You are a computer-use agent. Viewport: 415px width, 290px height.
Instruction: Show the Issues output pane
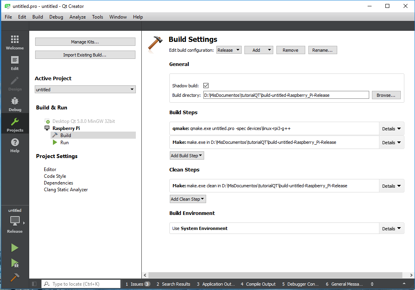[138, 284]
